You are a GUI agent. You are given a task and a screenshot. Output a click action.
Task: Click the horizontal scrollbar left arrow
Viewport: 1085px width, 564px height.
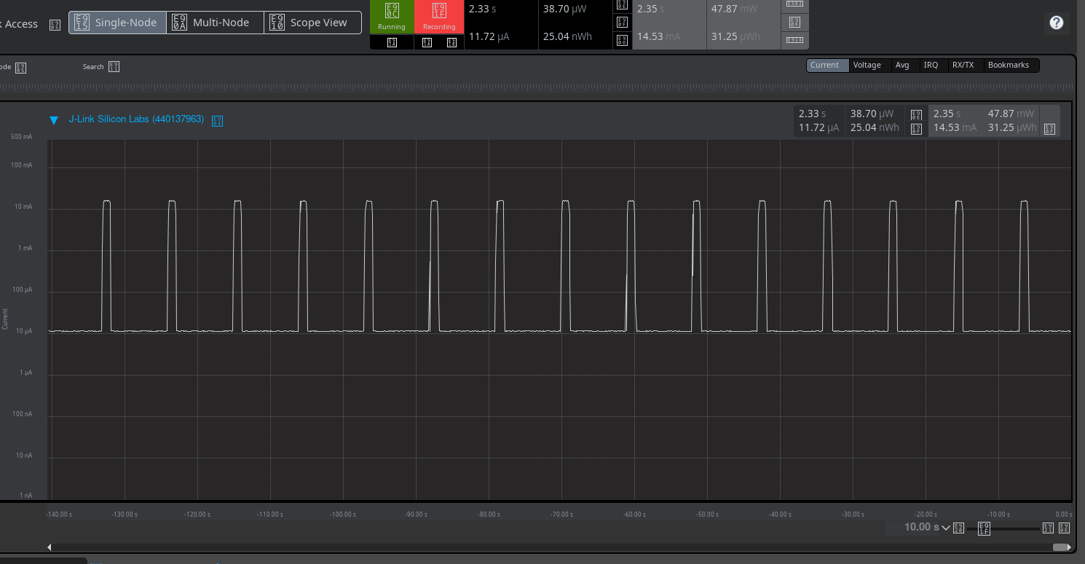tap(50, 547)
